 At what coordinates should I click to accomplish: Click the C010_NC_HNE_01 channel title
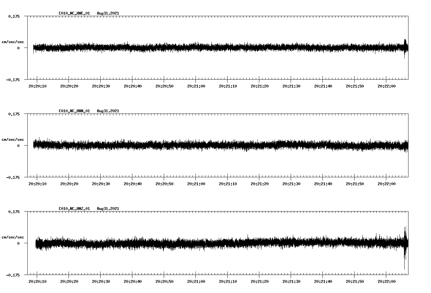point(74,13)
